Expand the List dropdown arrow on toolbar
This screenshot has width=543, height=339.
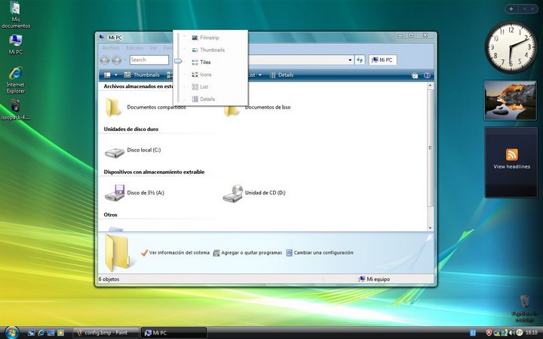click(x=260, y=75)
